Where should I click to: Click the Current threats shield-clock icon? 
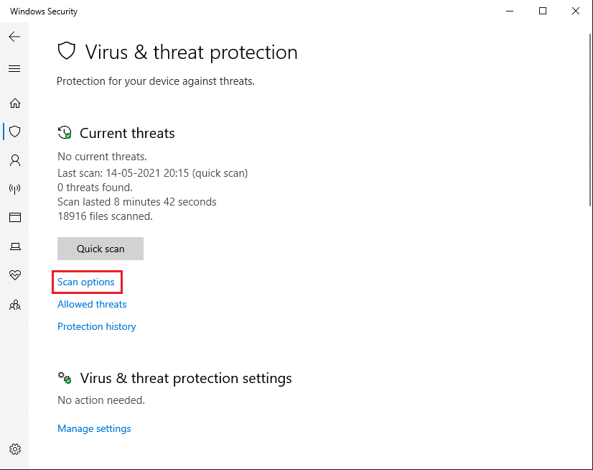pos(65,133)
